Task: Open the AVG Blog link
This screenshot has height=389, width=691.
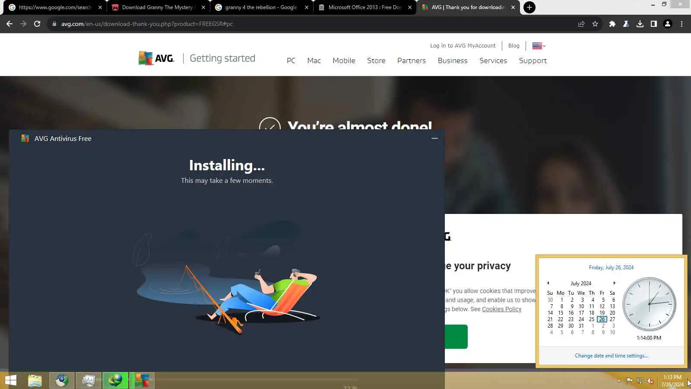Action: click(514, 46)
